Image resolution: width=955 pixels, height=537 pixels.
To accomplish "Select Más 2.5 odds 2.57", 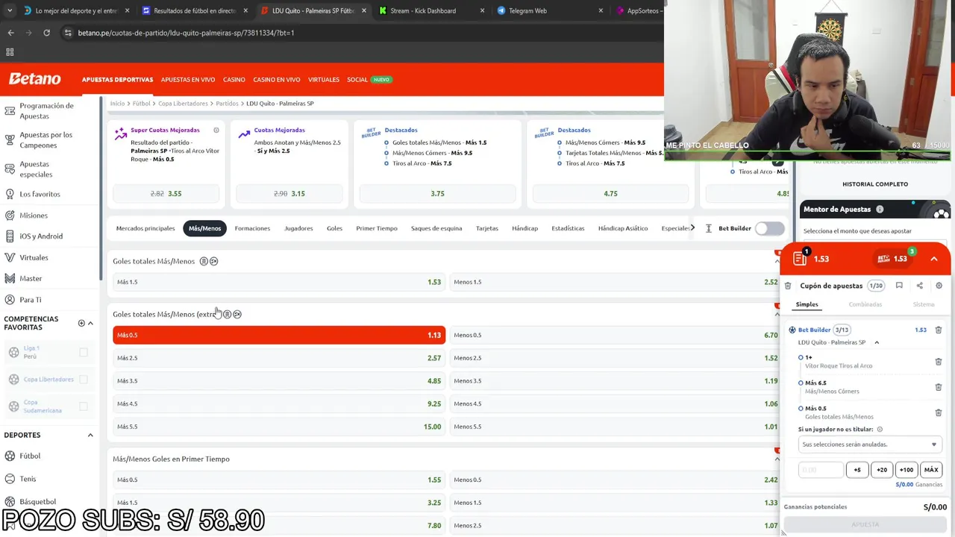I will point(279,358).
